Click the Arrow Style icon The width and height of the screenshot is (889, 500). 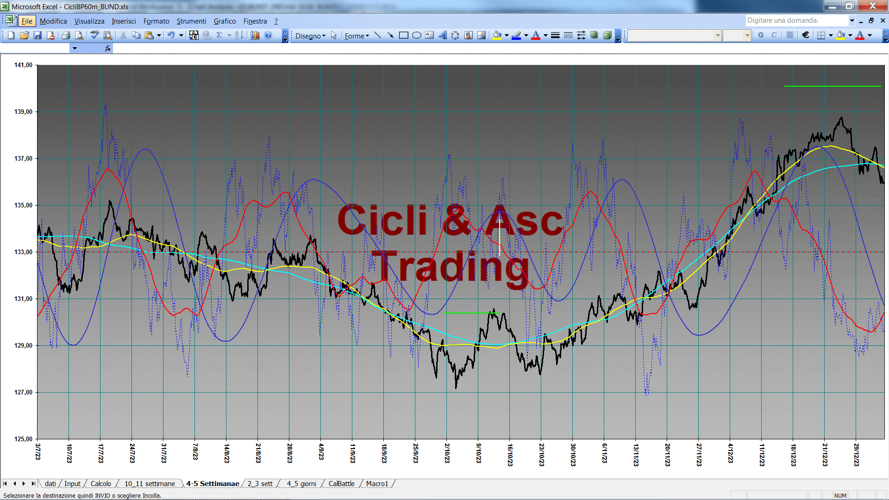581,35
